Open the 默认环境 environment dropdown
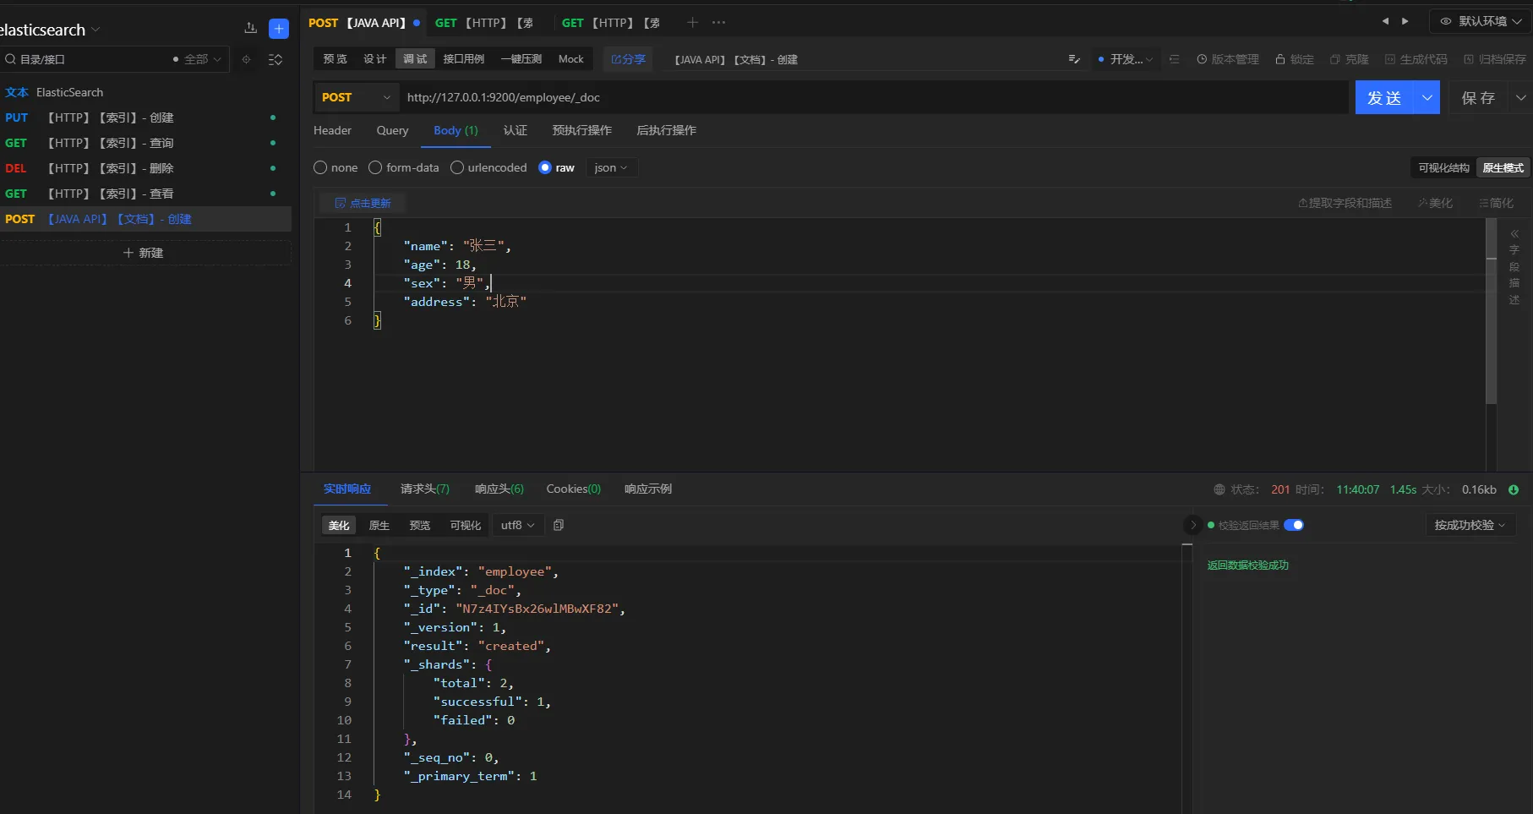 (1481, 21)
